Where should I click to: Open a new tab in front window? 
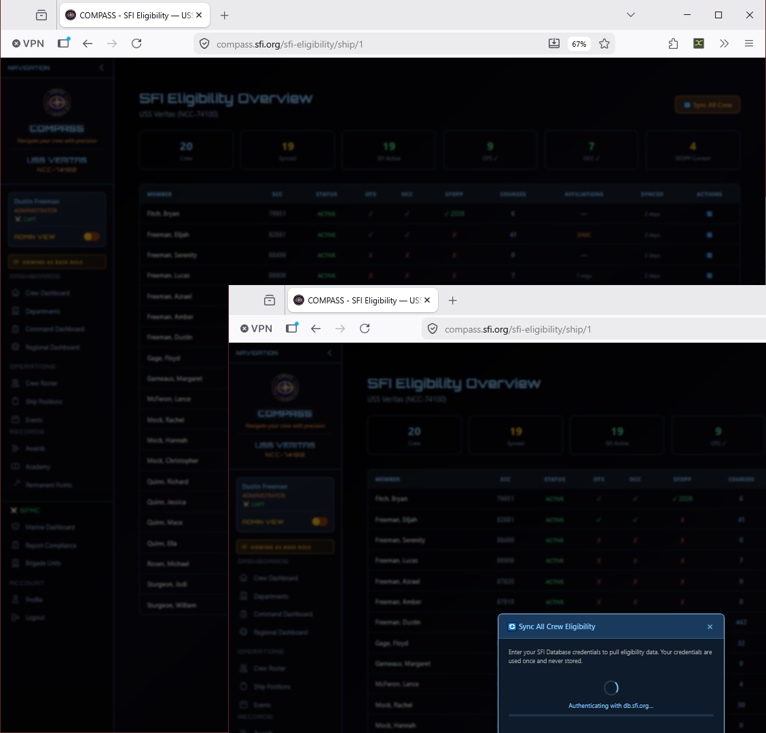452,301
